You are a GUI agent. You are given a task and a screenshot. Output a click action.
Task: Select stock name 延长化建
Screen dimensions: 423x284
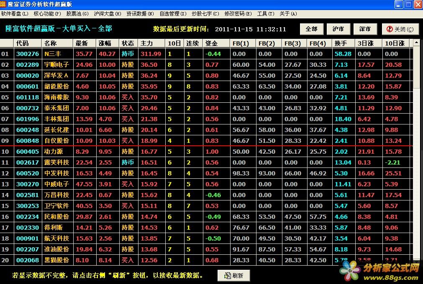[x=56, y=130]
